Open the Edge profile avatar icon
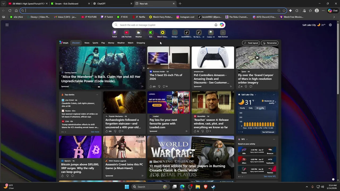 [317, 11]
